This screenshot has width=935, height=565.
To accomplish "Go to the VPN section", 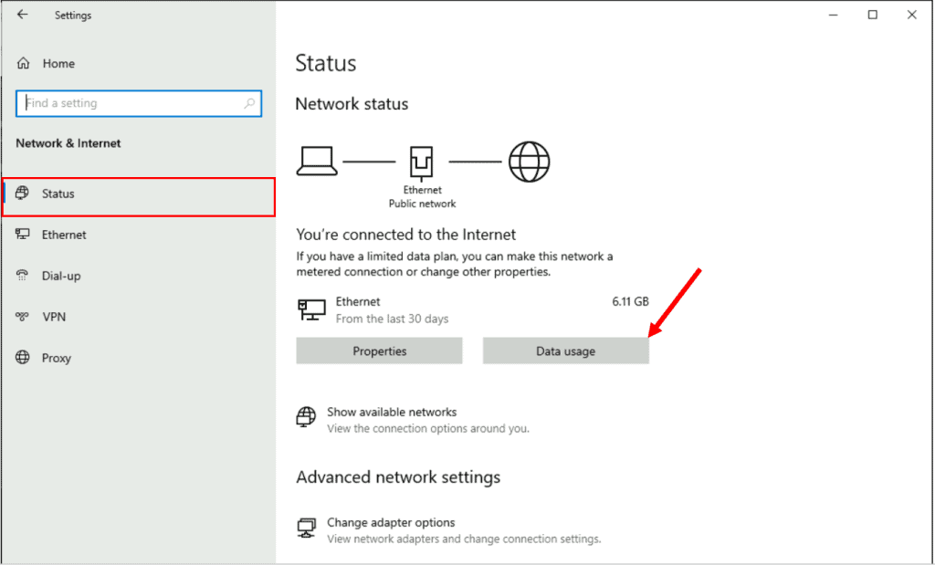I will pos(54,317).
